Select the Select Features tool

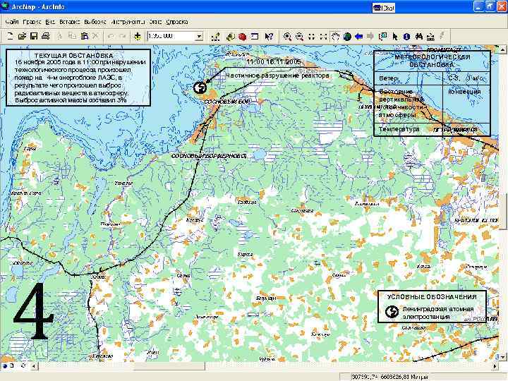[383, 37]
